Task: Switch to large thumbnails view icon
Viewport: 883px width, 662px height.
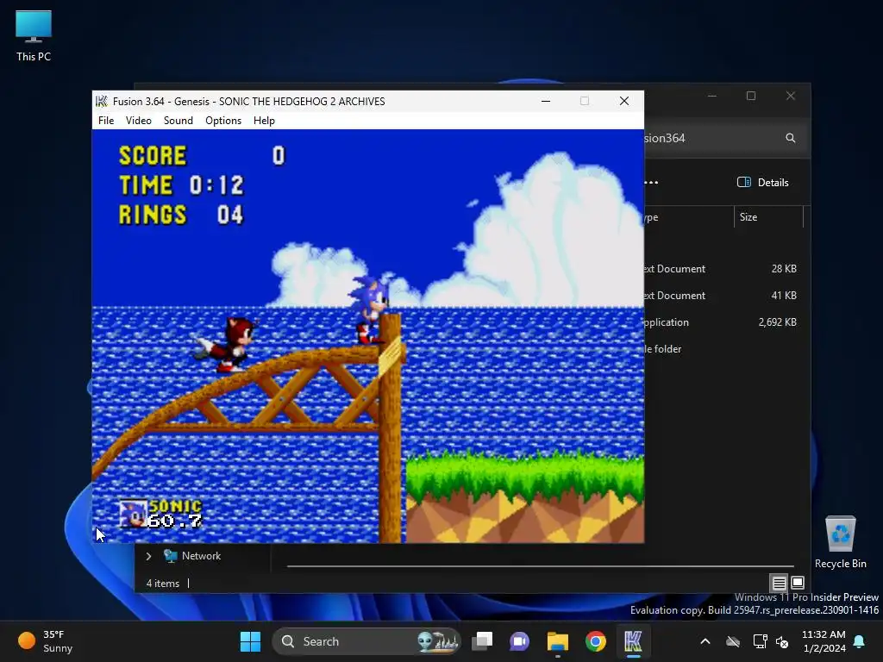Action: pyautogui.click(x=798, y=583)
